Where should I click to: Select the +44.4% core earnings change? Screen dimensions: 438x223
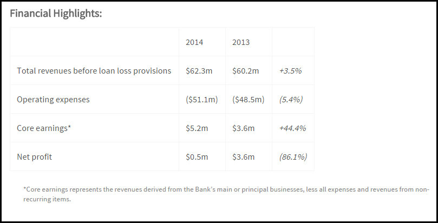pos(292,128)
